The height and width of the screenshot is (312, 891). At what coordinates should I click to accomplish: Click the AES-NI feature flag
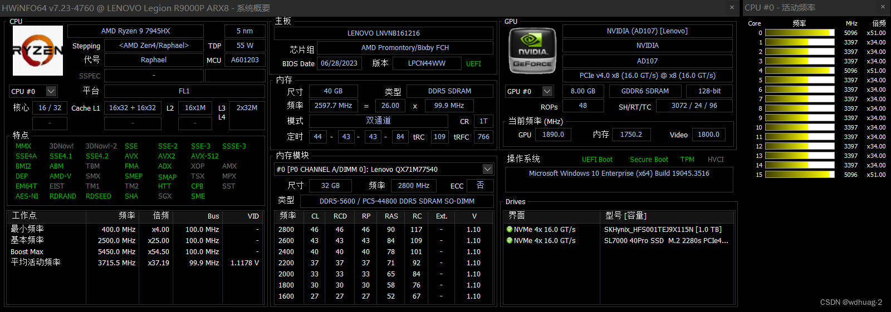(x=27, y=196)
